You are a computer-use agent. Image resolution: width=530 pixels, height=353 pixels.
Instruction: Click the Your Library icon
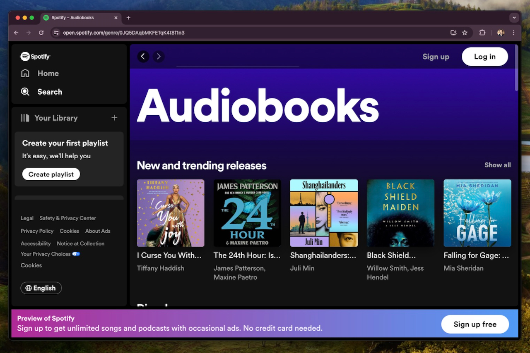pyautogui.click(x=25, y=118)
